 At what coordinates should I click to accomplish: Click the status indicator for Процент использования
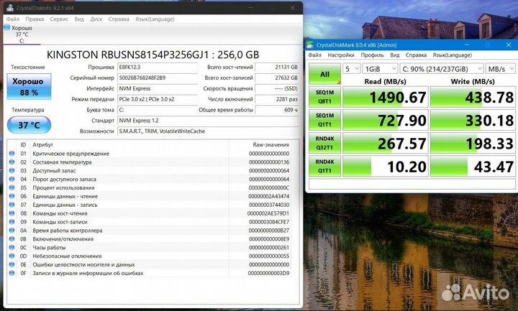tap(11, 187)
